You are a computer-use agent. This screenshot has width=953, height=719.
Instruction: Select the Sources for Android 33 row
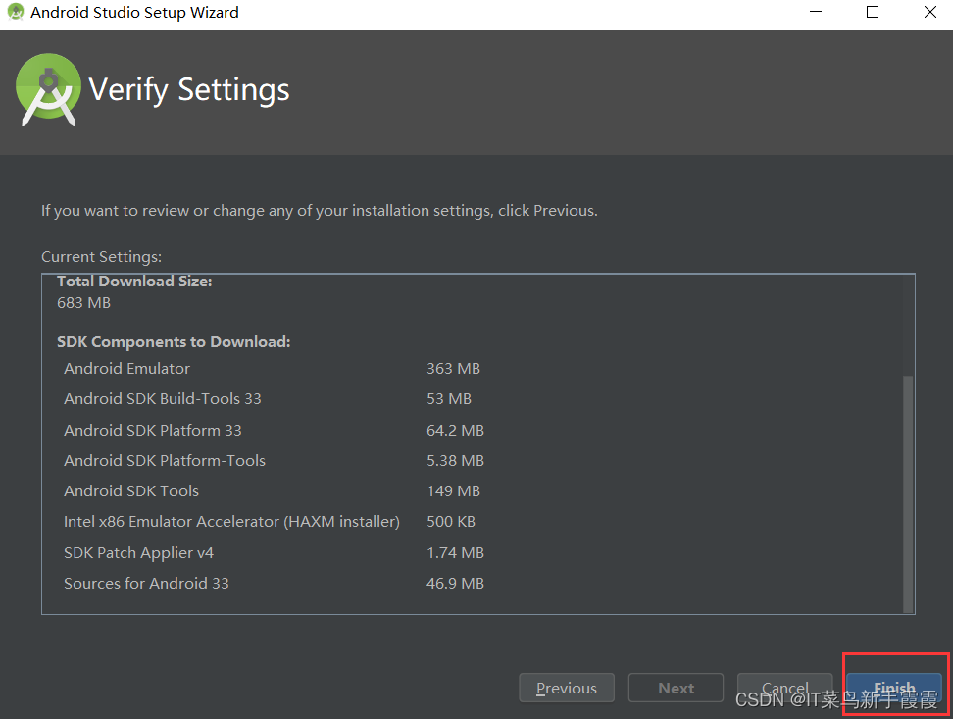(275, 583)
